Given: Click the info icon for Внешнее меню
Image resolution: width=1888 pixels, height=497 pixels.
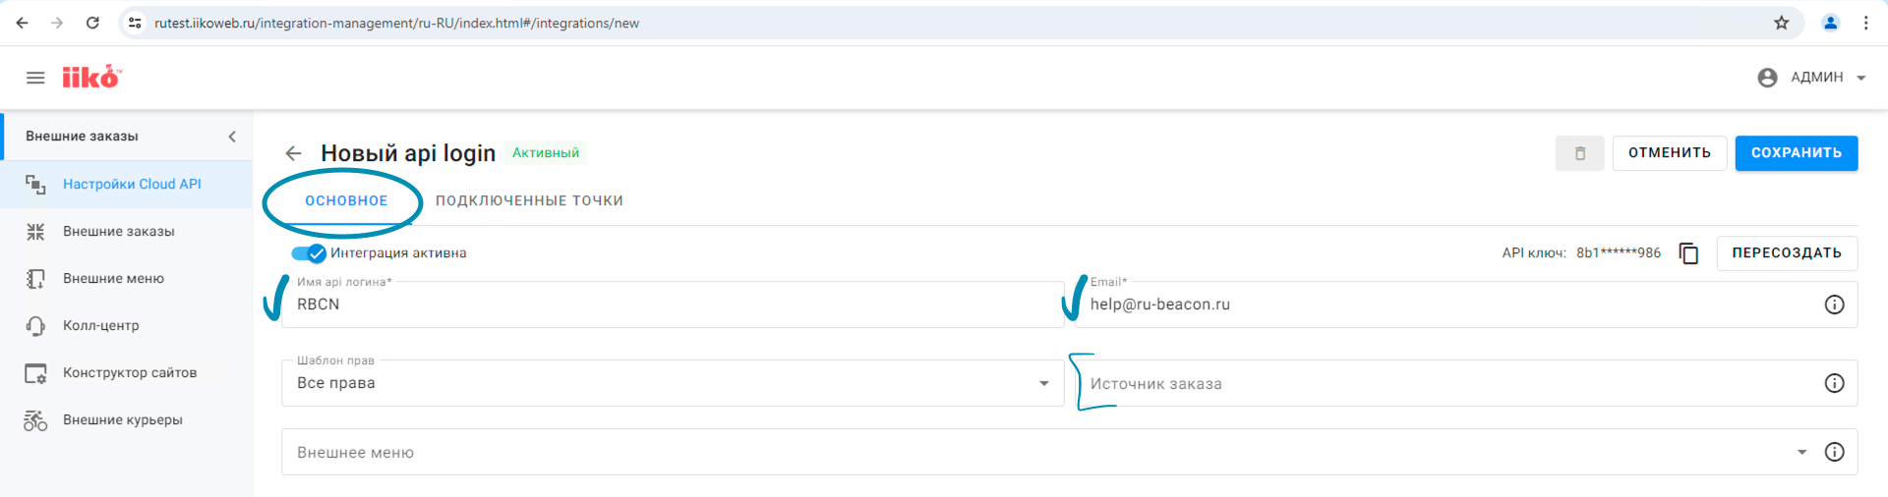Looking at the screenshot, I should [x=1834, y=452].
